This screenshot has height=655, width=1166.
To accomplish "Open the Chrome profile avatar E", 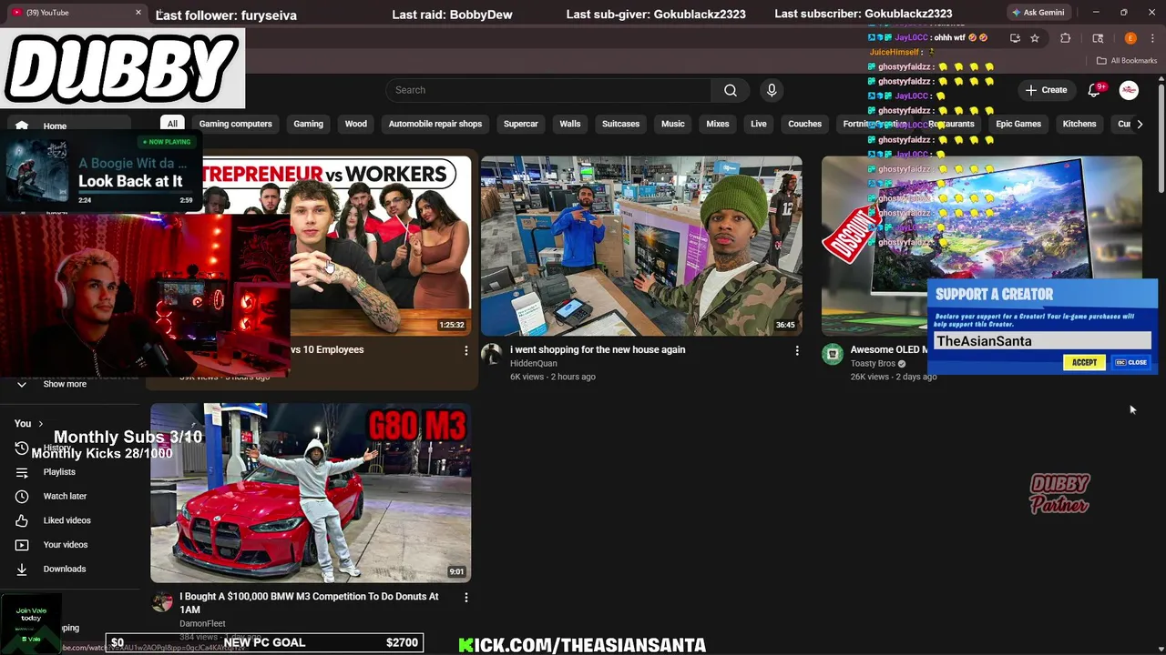I will click(x=1130, y=38).
